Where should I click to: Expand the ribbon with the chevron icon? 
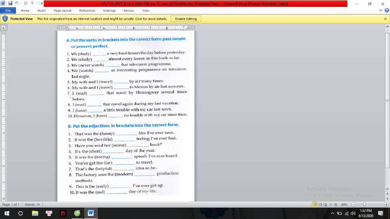tap(380, 10)
